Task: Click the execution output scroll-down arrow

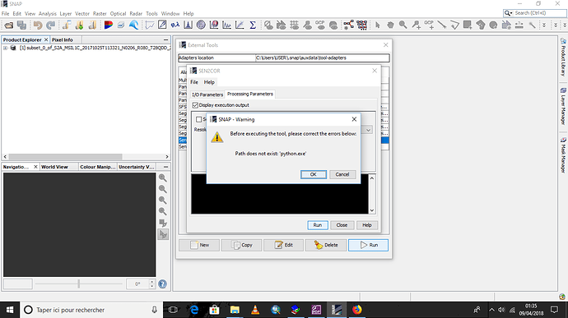Action: [372, 210]
